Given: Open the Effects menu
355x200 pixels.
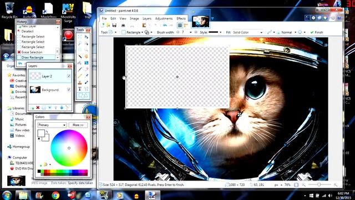Looking at the screenshot, I should tap(181, 18).
